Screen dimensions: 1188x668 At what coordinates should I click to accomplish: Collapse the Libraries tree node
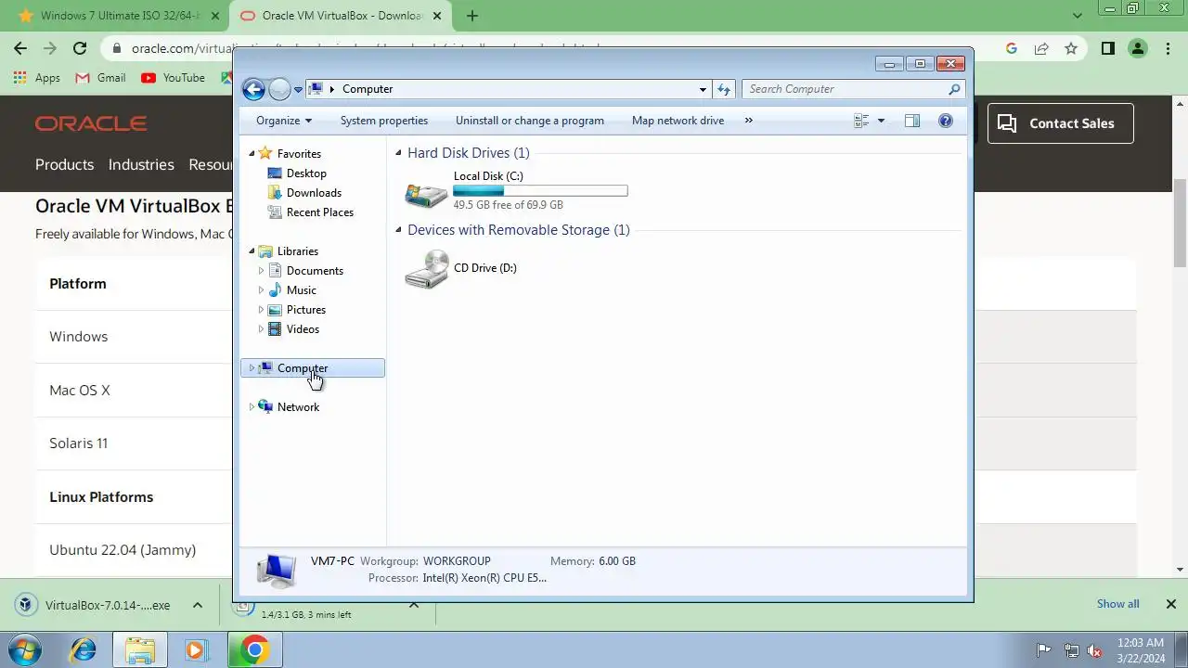[x=252, y=251]
